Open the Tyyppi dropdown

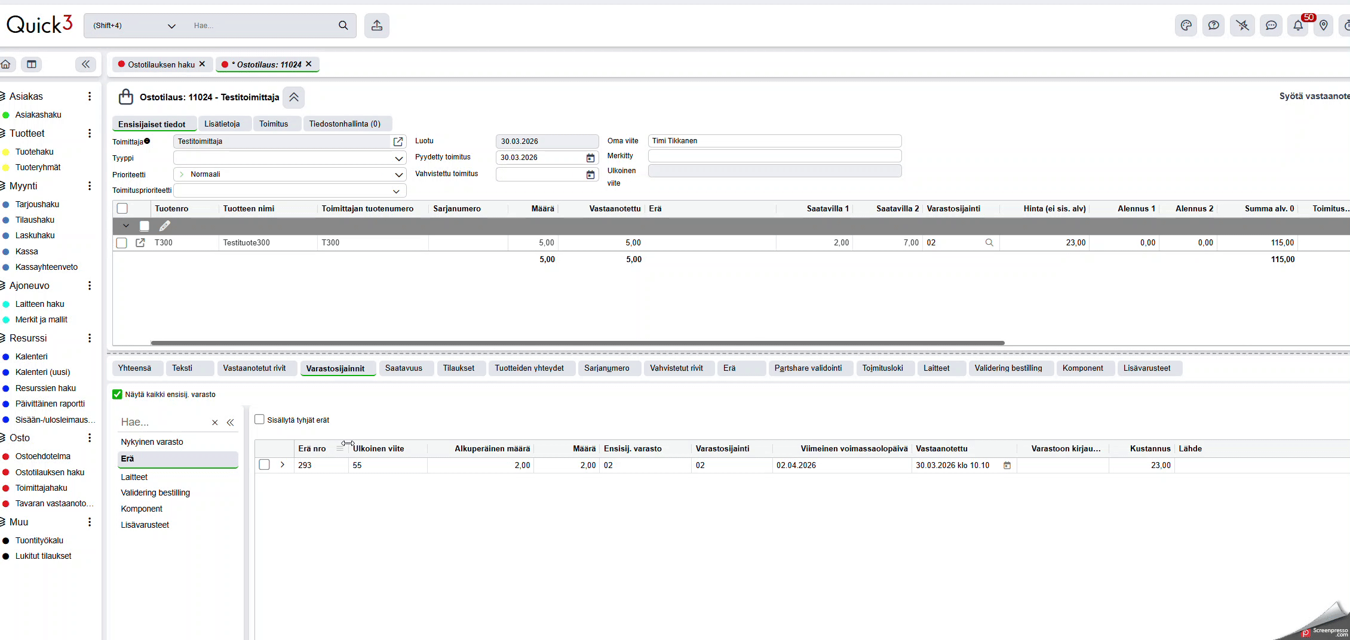(290, 158)
